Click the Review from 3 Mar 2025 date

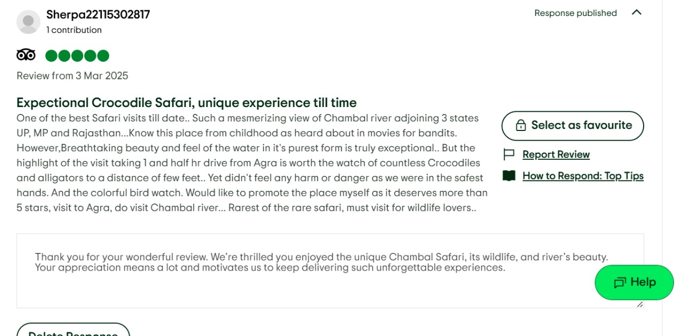pos(72,76)
